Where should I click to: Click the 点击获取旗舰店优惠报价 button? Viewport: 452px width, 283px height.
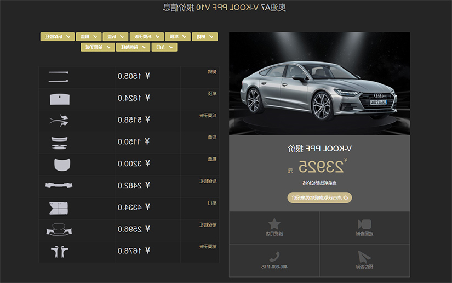click(x=319, y=197)
